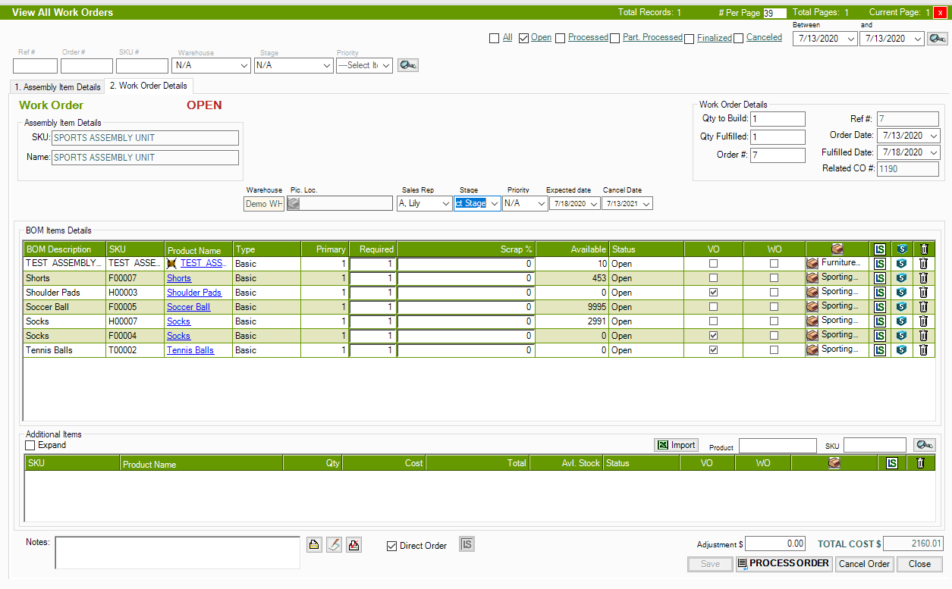Click the search key icon beside date range
The image size is (952, 589).
[x=937, y=39]
